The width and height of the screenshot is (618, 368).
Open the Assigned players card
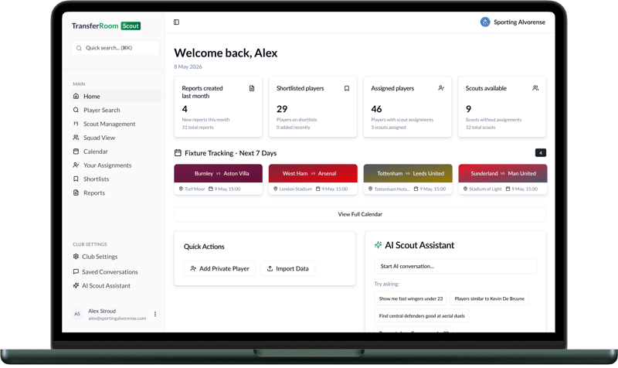[408, 107]
